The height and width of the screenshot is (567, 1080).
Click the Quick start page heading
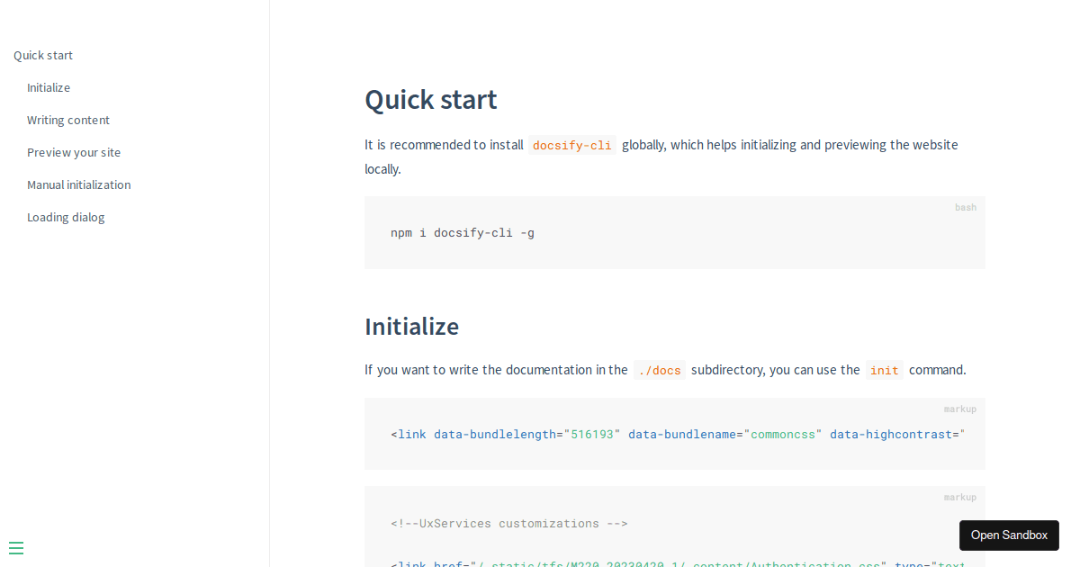[430, 99]
